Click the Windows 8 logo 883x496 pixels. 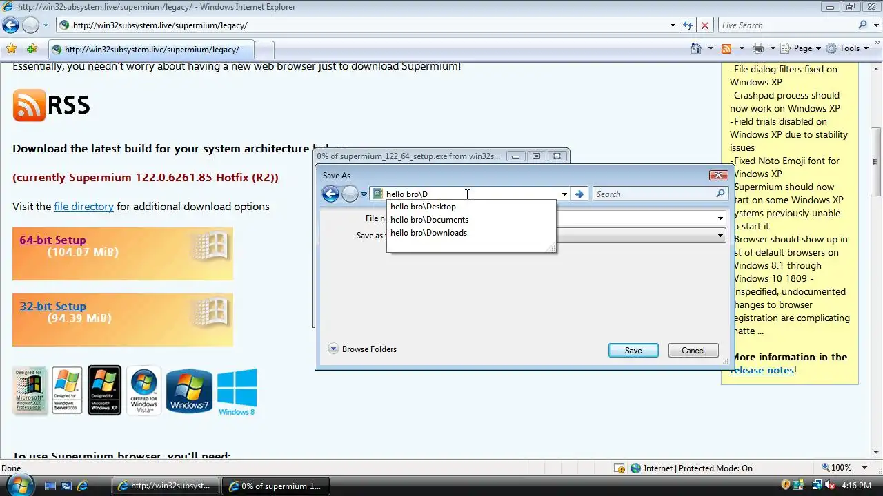[237, 391]
